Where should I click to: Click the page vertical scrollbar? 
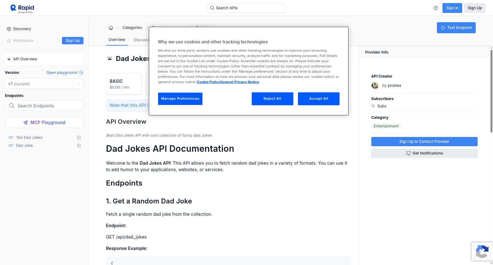[x=491, y=91]
